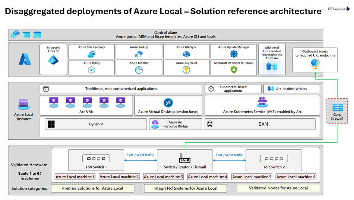Select the Arc-enabled services icon
Image resolution: width=354 pixels, height=200 pixels.
tap(271, 89)
